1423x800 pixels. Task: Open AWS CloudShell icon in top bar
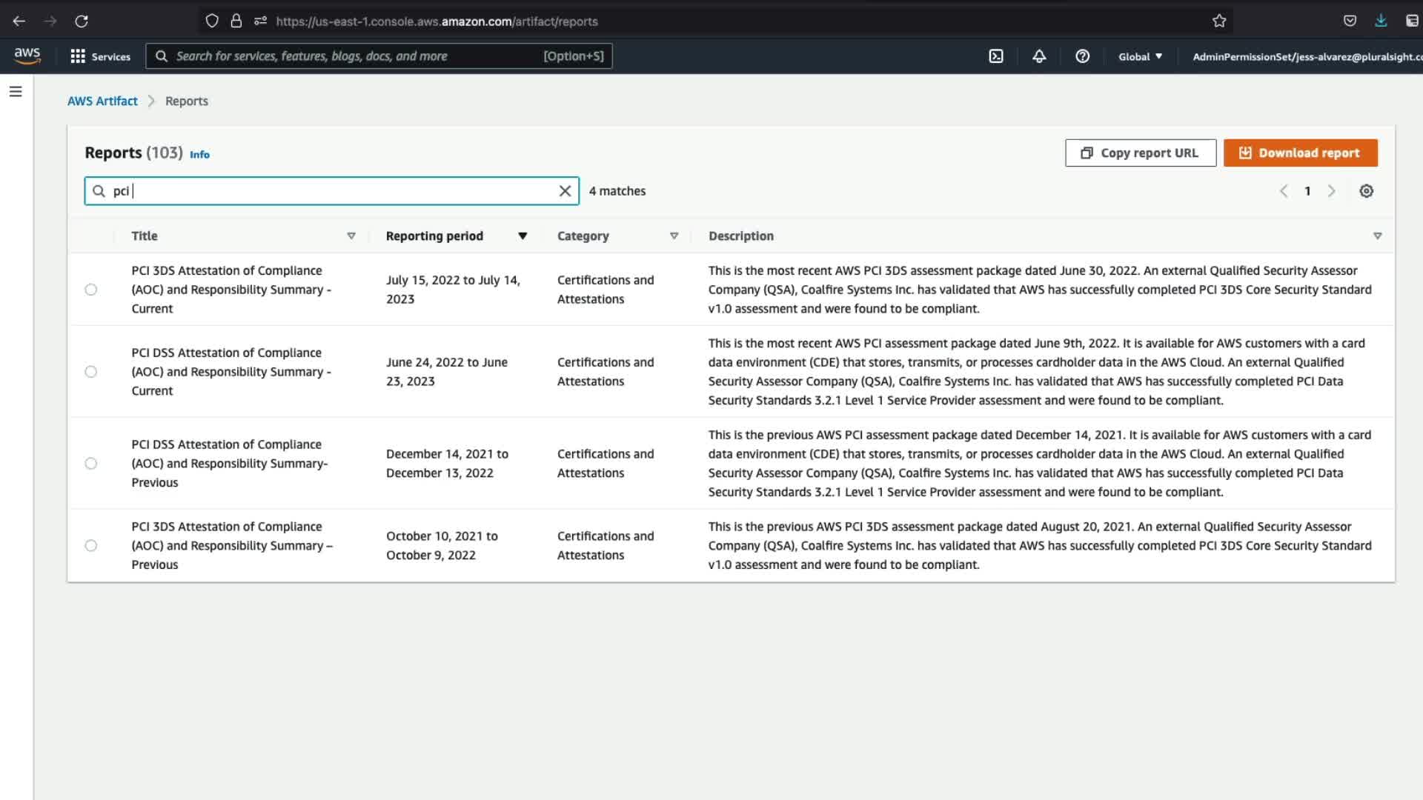coord(996,56)
